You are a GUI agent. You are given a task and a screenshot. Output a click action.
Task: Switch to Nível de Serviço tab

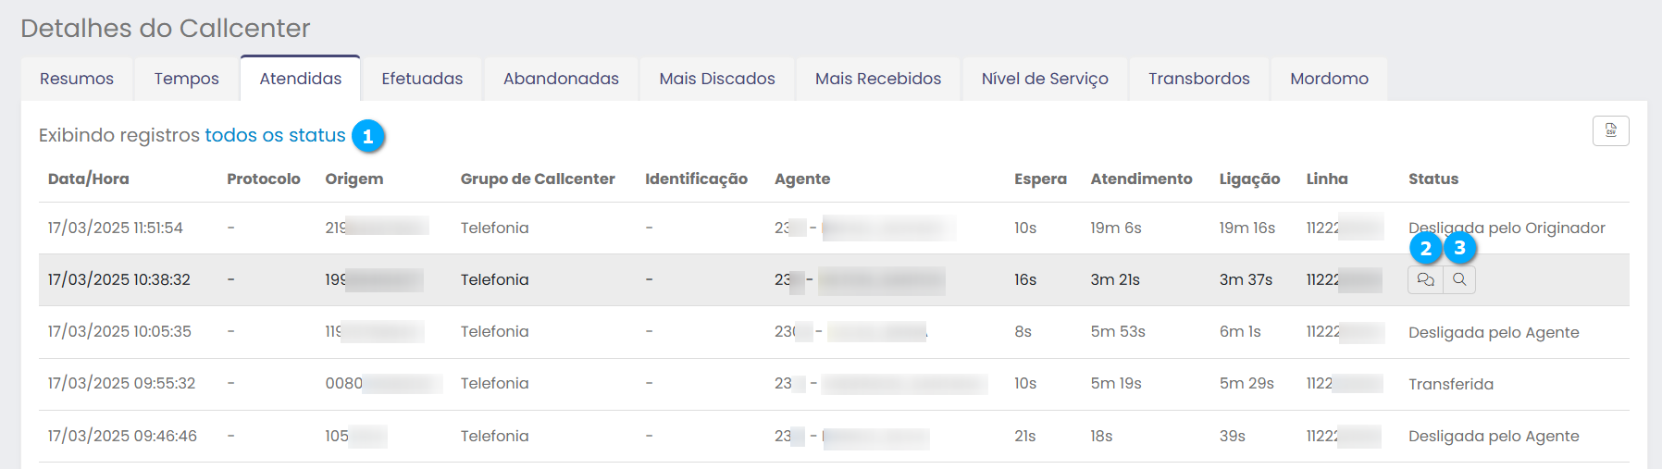point(1045,79)
